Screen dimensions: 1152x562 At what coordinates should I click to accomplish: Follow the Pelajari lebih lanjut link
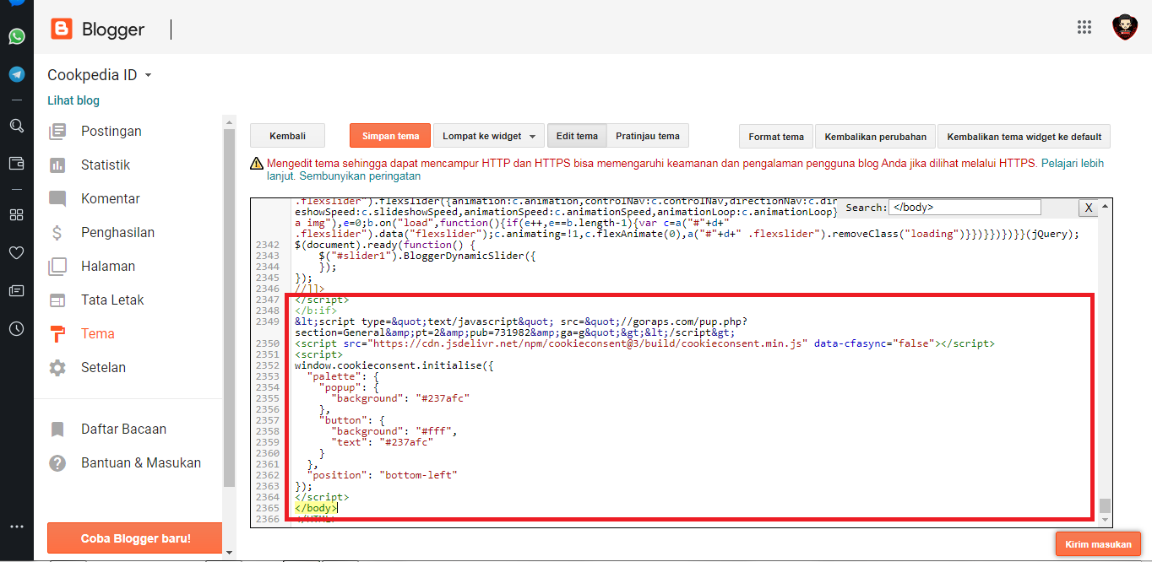click(1072, 164)
